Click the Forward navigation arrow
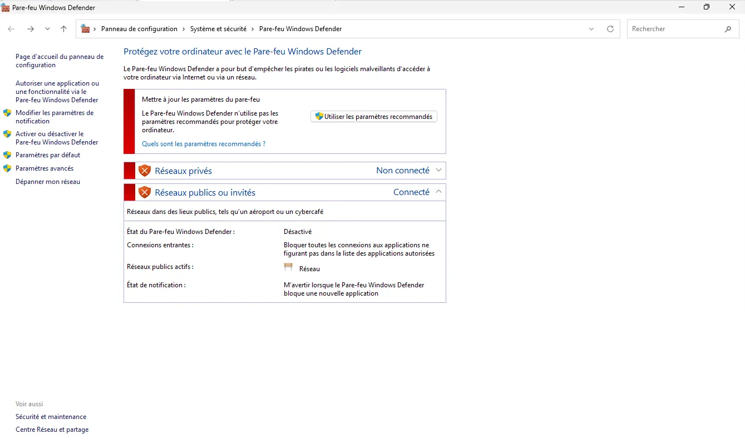The image size is (745, 444). click(x=31, y=29)
